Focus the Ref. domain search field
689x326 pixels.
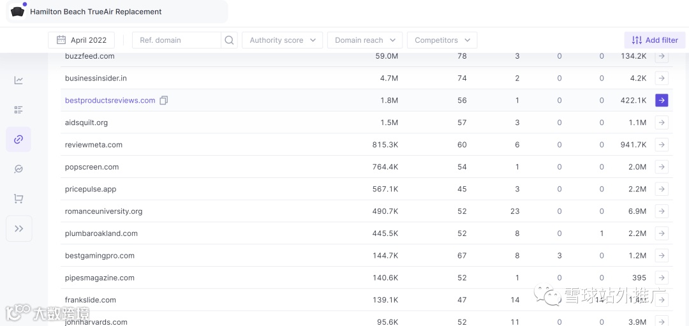pos(177,40)
